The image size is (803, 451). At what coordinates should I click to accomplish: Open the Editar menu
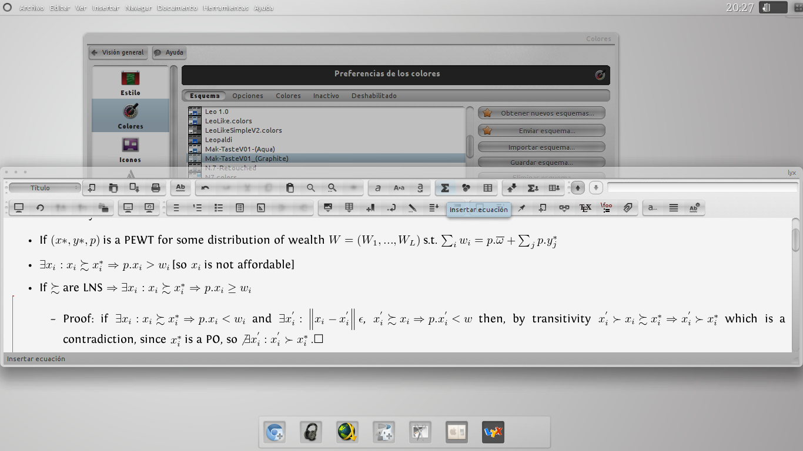[59, 8]
